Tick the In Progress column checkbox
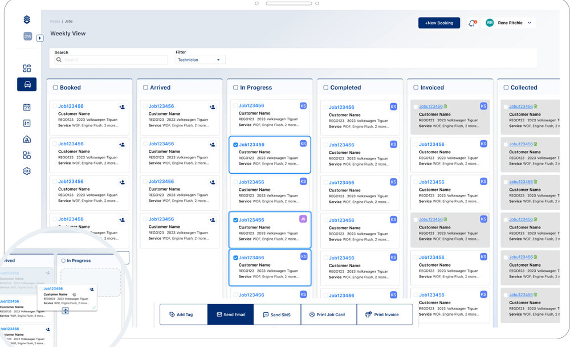Screen dimensions: 570x347 [x=235, y=88]
